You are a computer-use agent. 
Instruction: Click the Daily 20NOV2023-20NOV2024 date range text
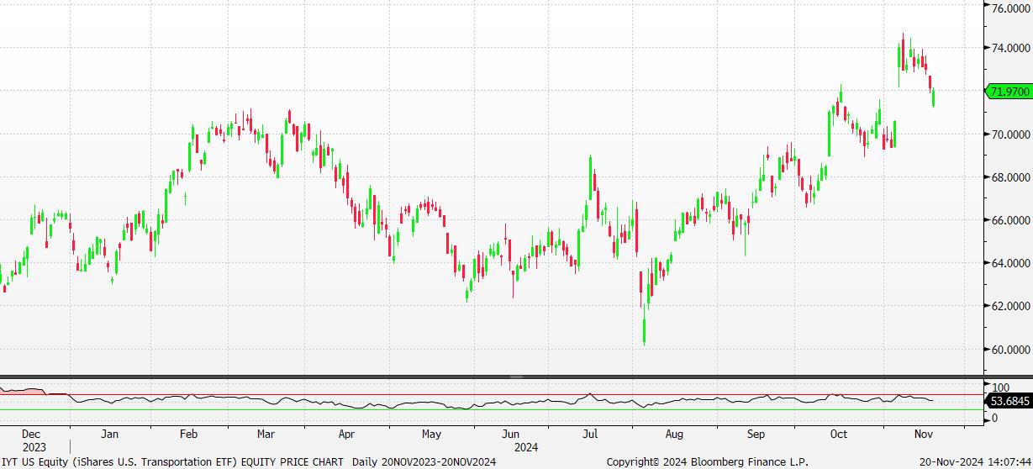tap(424, 461)
